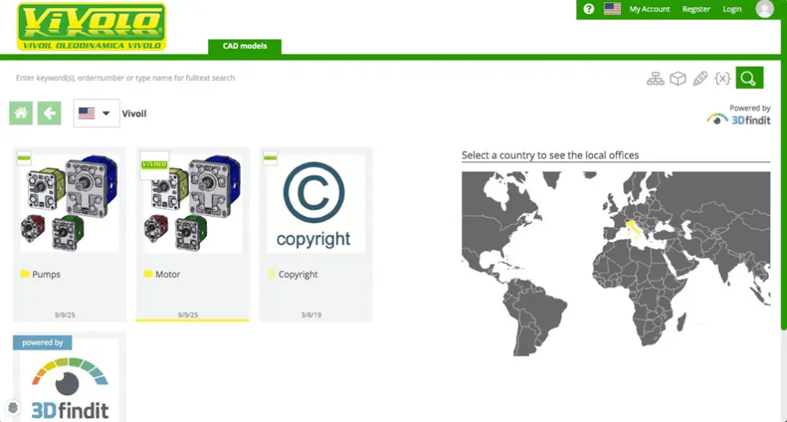Click the Register link
Image resolution: width=787 pixels, height=422 pixels.
[x=696, y=9]
